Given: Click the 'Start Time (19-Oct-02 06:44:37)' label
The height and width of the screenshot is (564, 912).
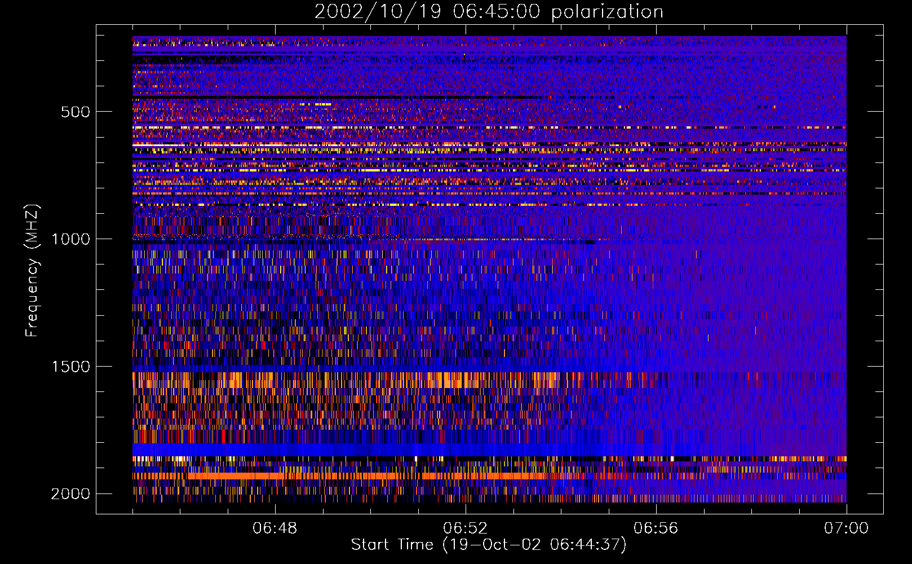Looking at the screenshot, I should pos(489,545).
